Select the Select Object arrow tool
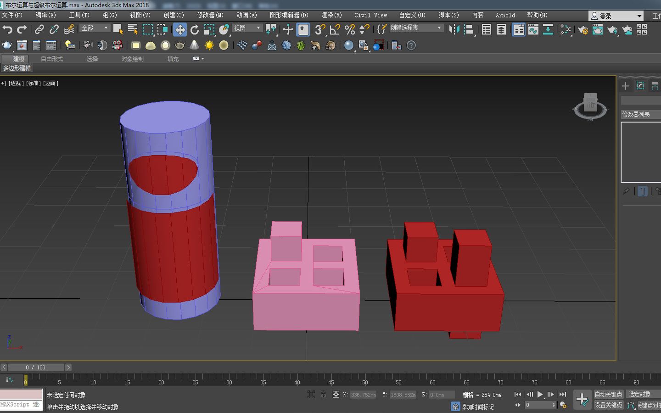Viewport: 661px width, 413px height. click(x=118, y=29)
